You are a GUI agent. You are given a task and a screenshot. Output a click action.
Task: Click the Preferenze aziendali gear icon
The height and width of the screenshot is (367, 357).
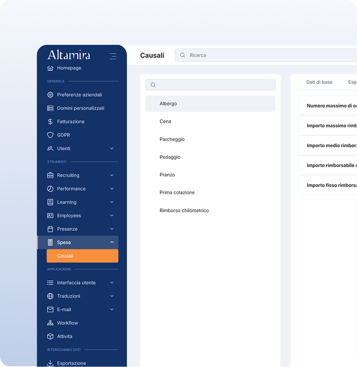point(50,95)
